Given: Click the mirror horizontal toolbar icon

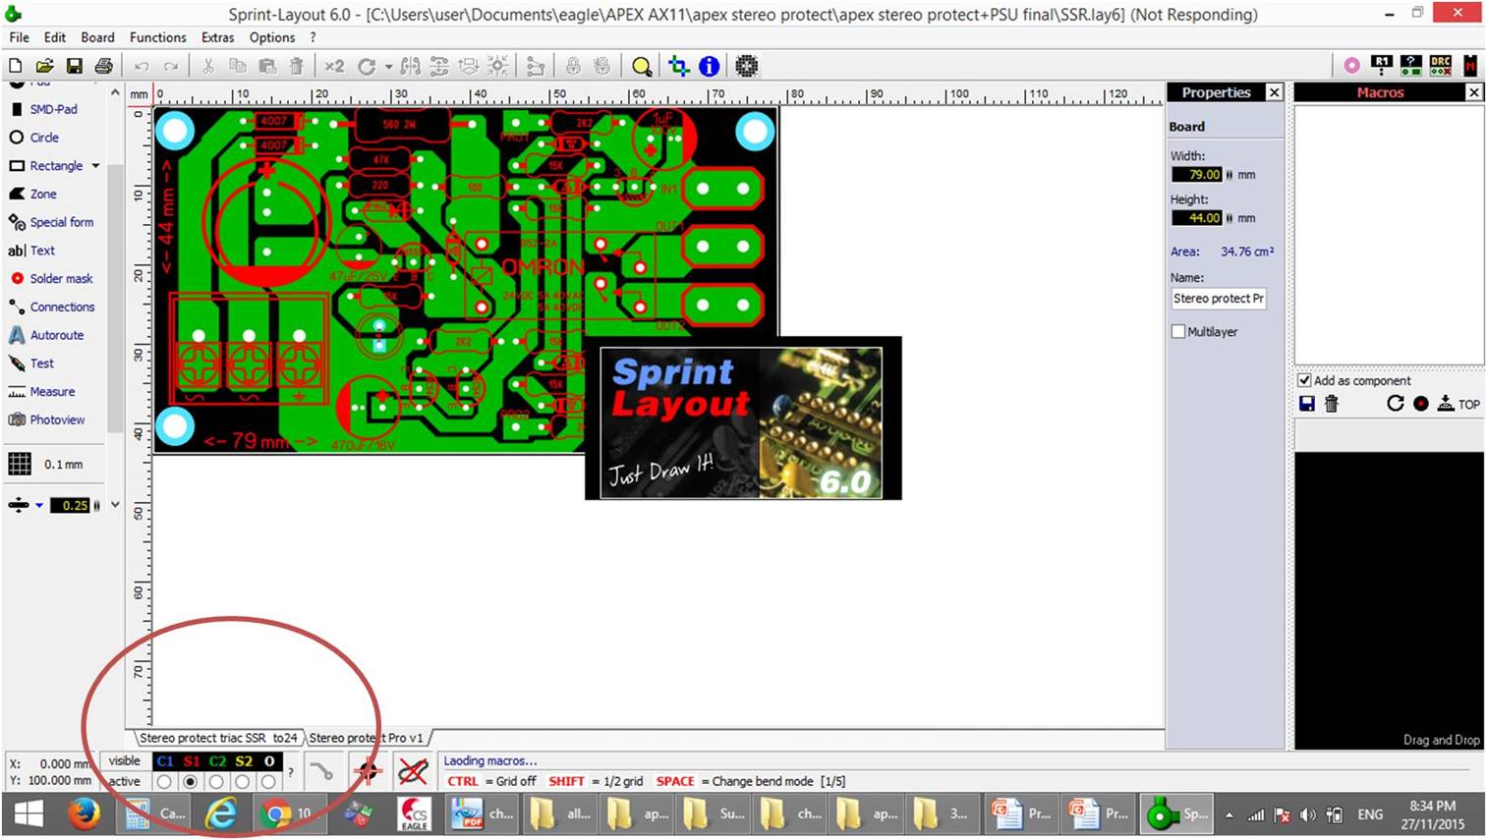Looking at the screenshot, I should pyautogui.click(x=411, y=66).
